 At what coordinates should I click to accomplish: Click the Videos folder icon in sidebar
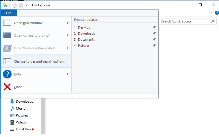coord(12,122)
